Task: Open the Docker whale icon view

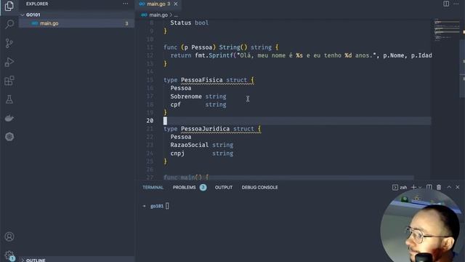Action: 9,118
